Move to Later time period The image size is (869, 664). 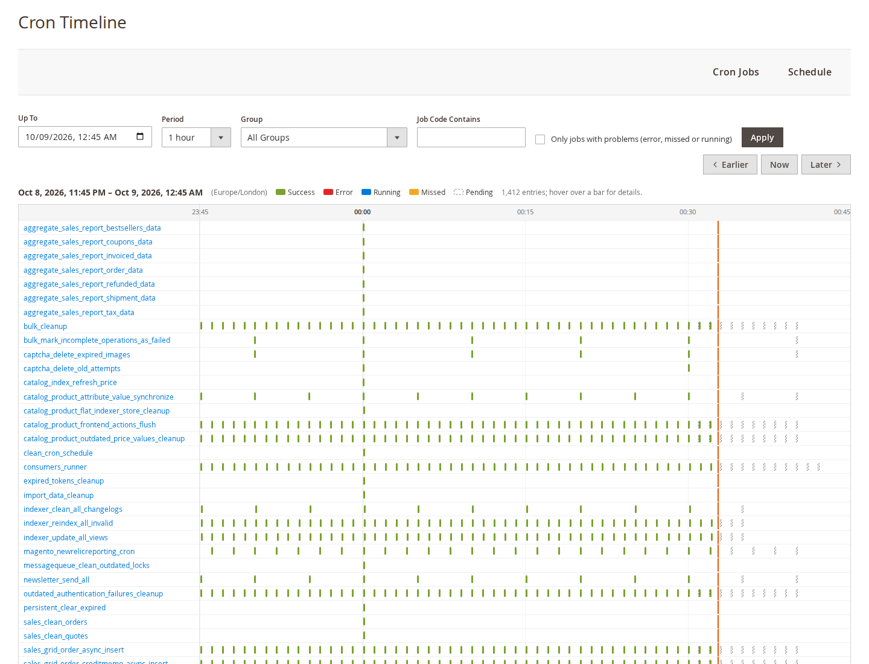(x=826, y=165)
